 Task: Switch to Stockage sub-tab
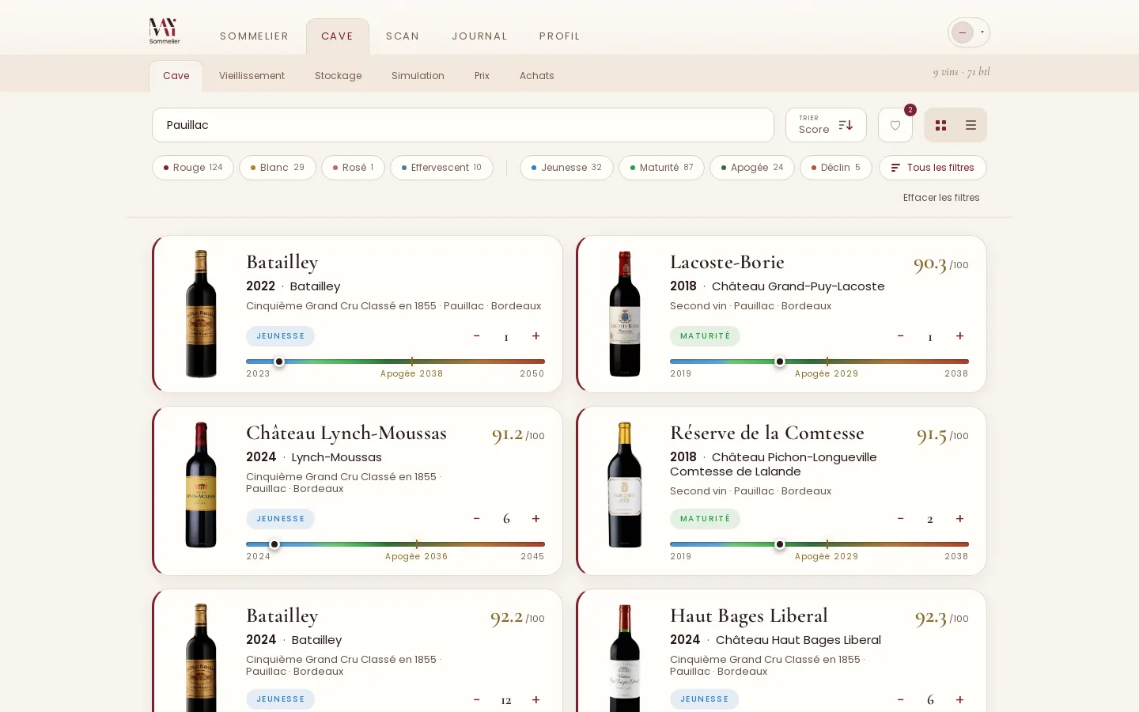[338, 76]
